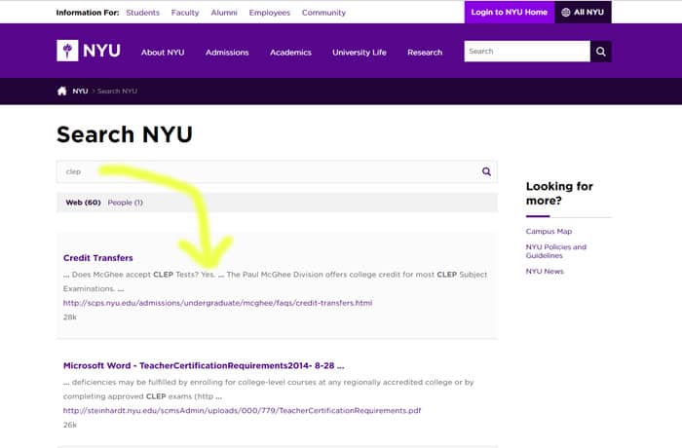Screen dimensions: 682x448
Task: Open the University Life menu
Action: point(360,53)
